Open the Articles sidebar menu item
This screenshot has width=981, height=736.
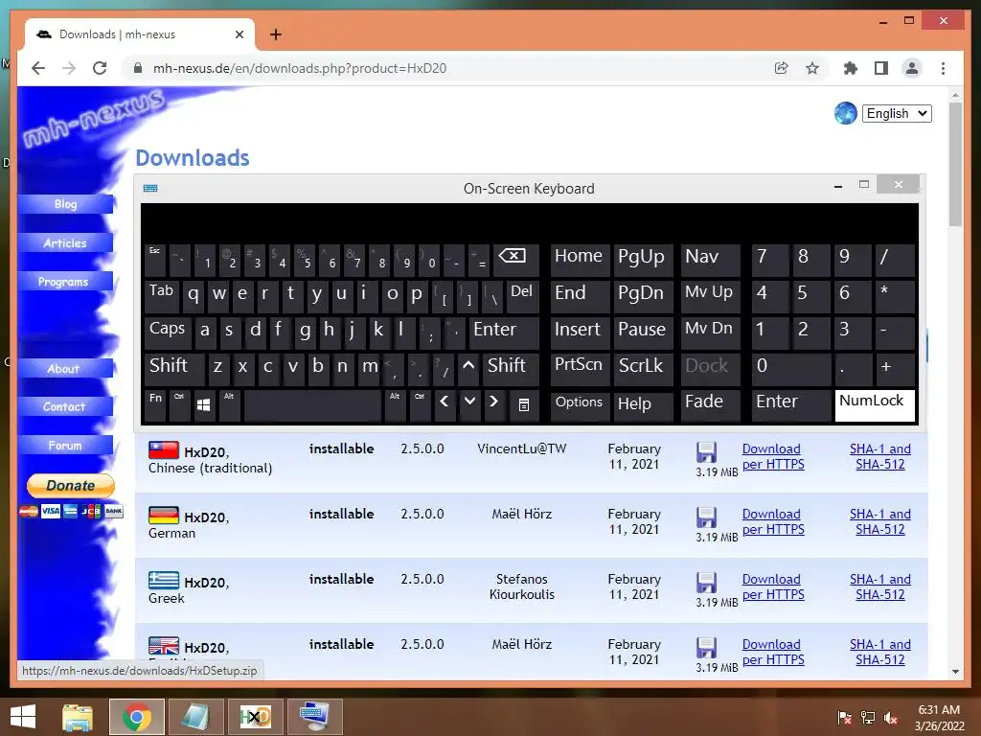tap(66, 242)
